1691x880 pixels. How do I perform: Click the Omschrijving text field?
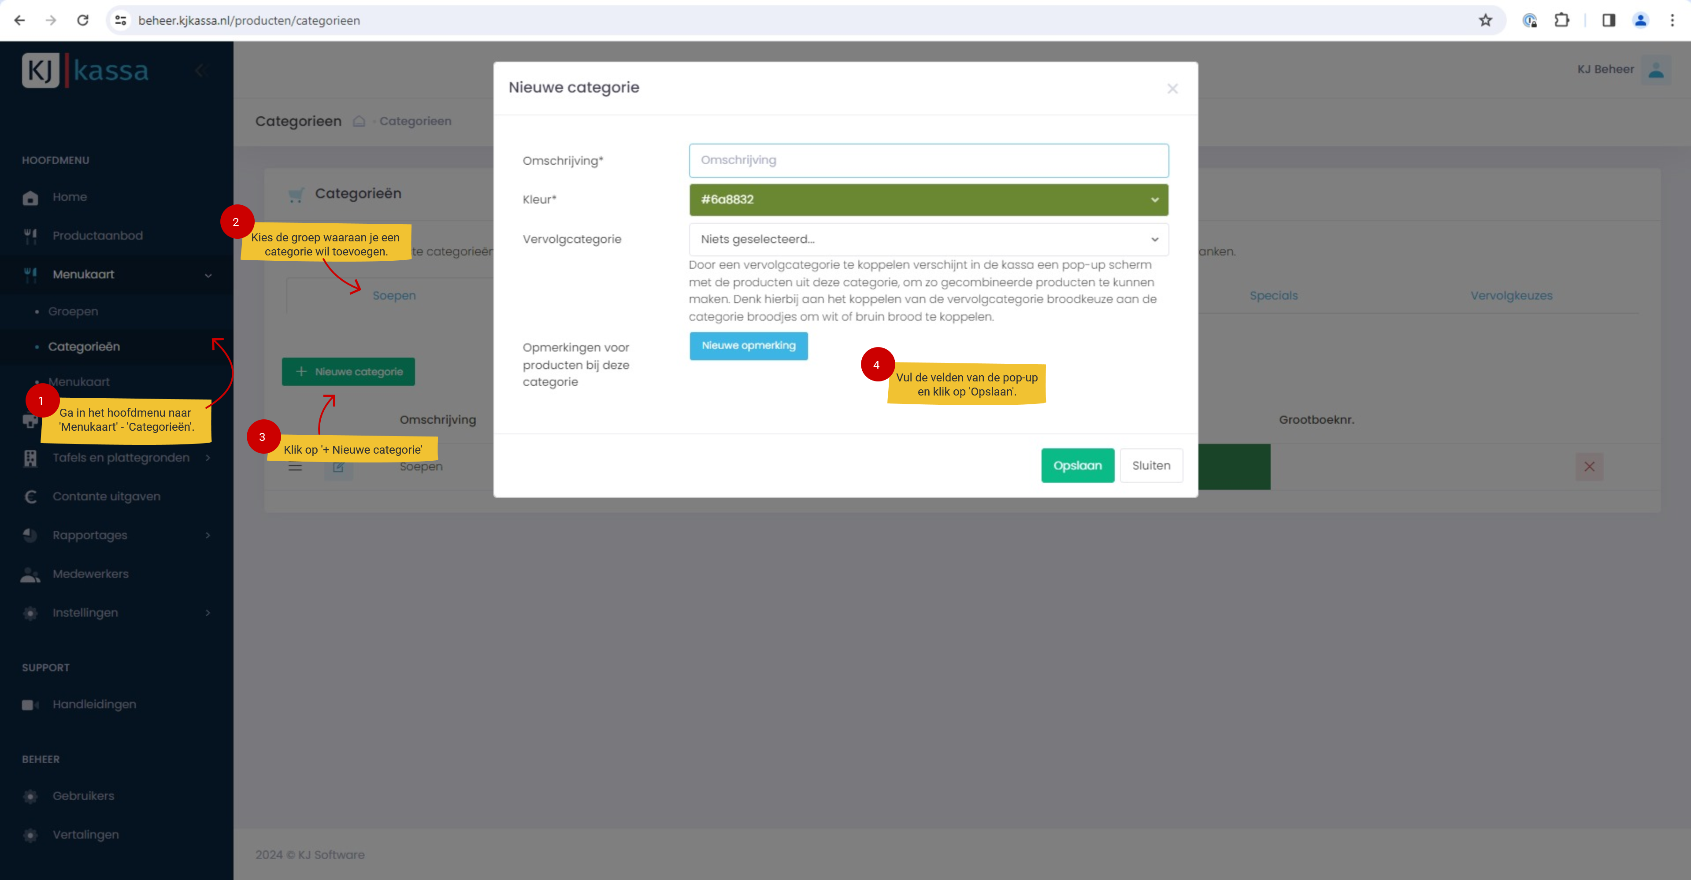(928, 161)
